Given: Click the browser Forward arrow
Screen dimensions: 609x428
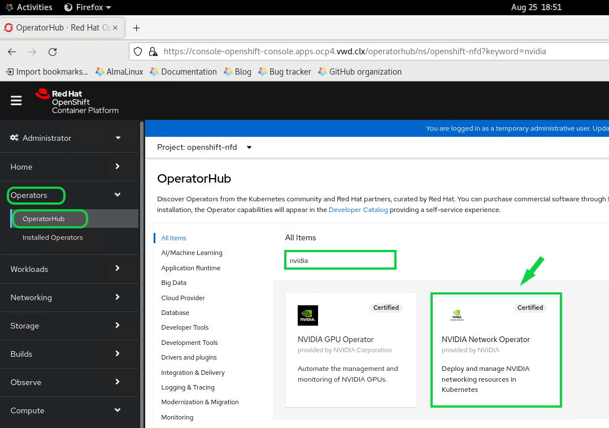Looking at the screenshot, I should pos(32,51).
